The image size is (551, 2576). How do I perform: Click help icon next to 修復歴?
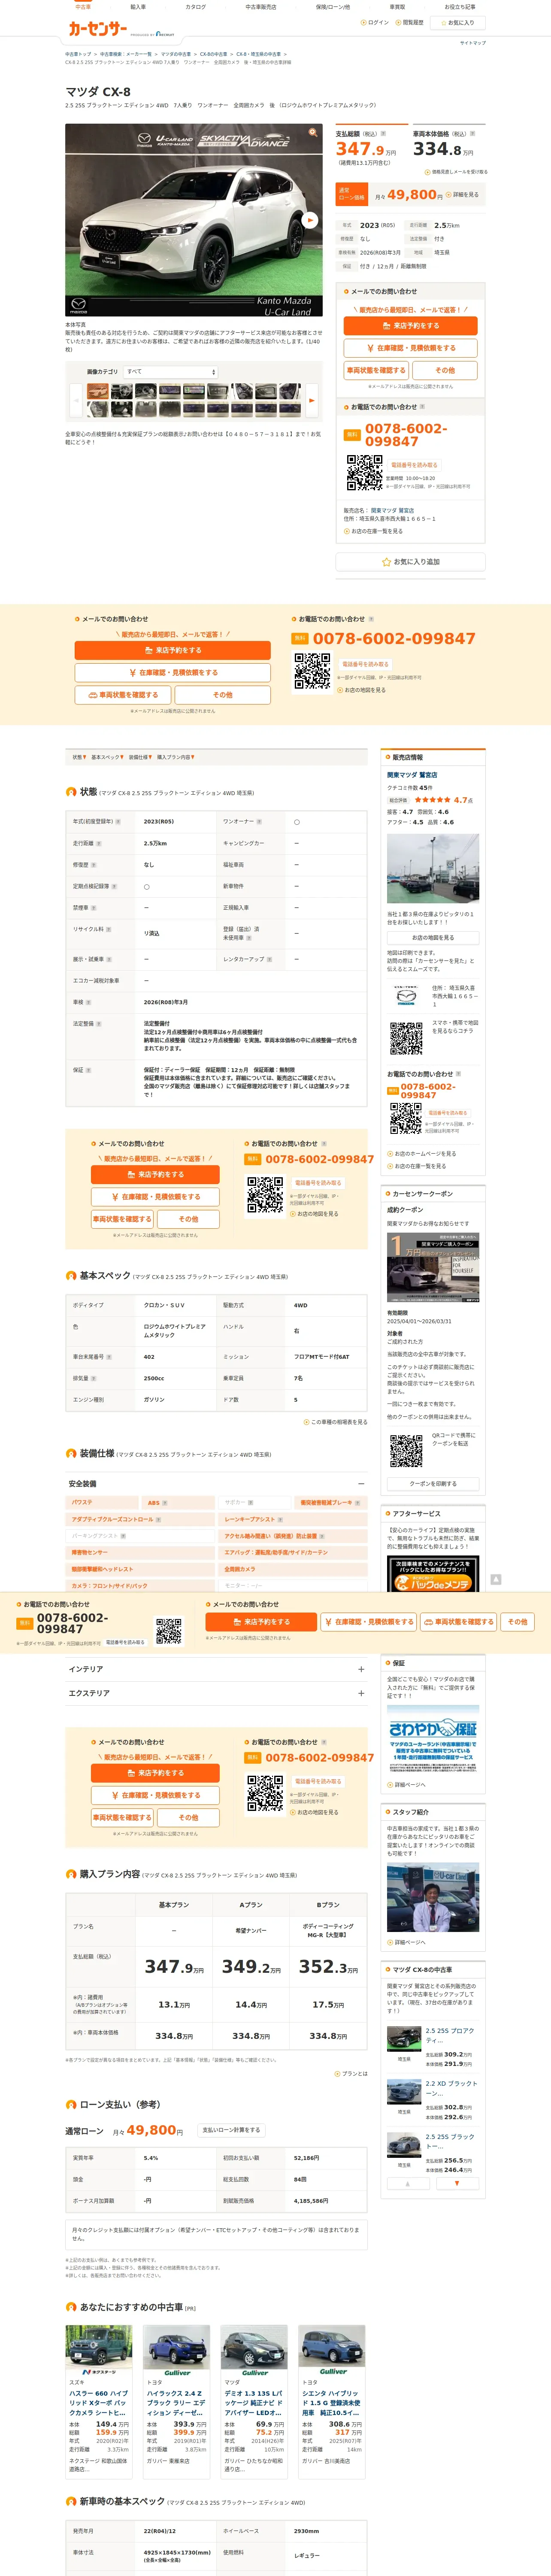tap(93, 865)
